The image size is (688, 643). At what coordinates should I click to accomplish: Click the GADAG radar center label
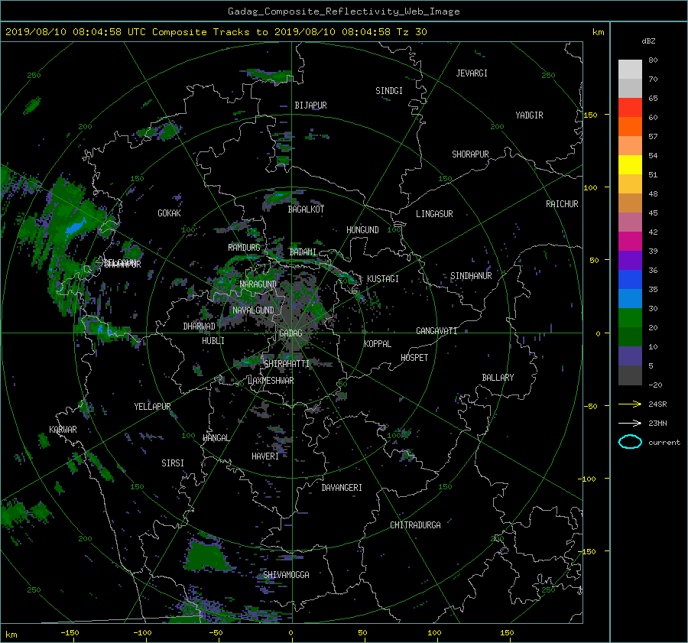(290, 333)
